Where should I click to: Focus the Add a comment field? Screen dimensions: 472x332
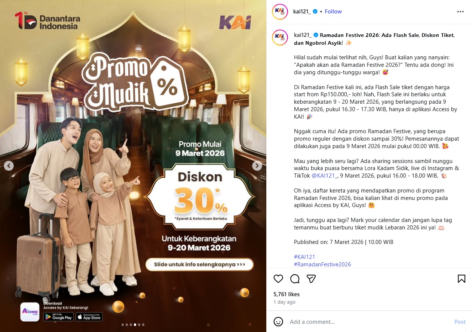pos(368,322)
